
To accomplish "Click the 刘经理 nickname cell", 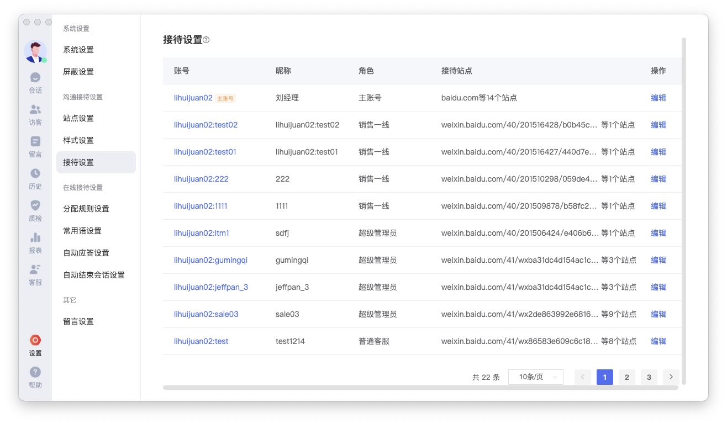I will (287, 98).
